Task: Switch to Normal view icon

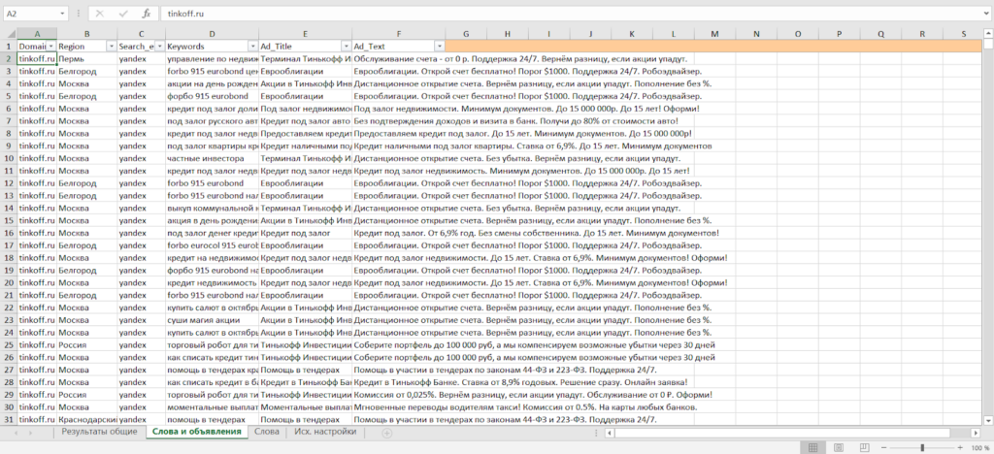Action: point(812,447)
